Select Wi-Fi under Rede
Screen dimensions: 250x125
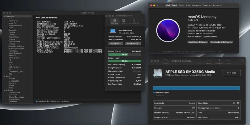tap(11, 88)
